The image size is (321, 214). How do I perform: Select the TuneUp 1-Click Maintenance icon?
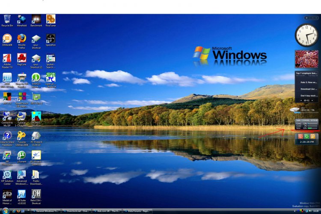pyautogui.click(x=22, y=119)
